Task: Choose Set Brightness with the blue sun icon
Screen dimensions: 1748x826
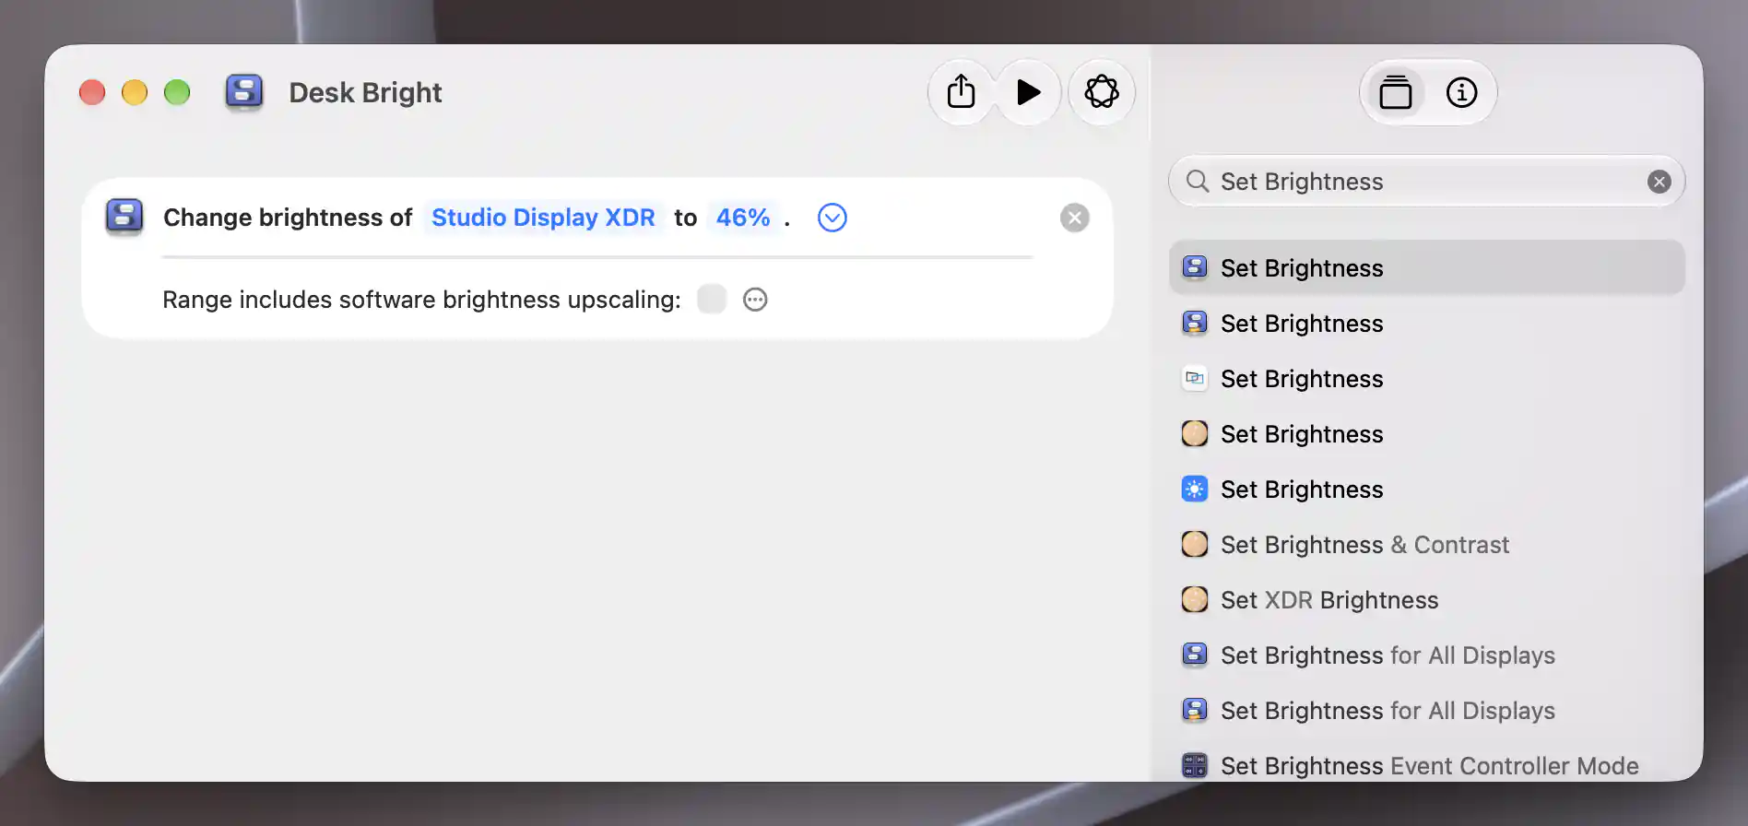Action: (x=1426, y=489)
